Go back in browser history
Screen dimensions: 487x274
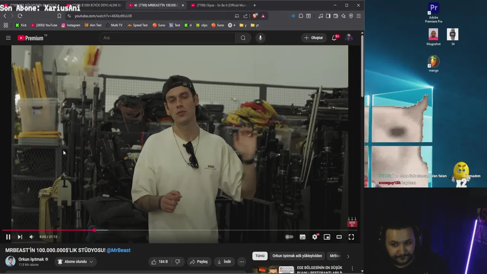[5, 16]
